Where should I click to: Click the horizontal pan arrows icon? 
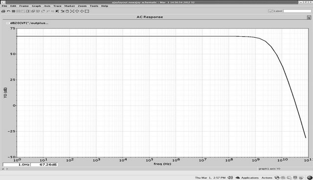(x=82, y=11)
